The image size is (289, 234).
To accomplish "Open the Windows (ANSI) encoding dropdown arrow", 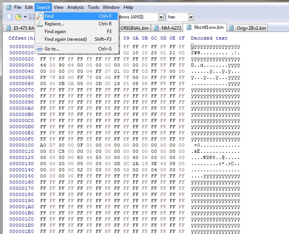I will pyautogui.click(x=161, y=17).
